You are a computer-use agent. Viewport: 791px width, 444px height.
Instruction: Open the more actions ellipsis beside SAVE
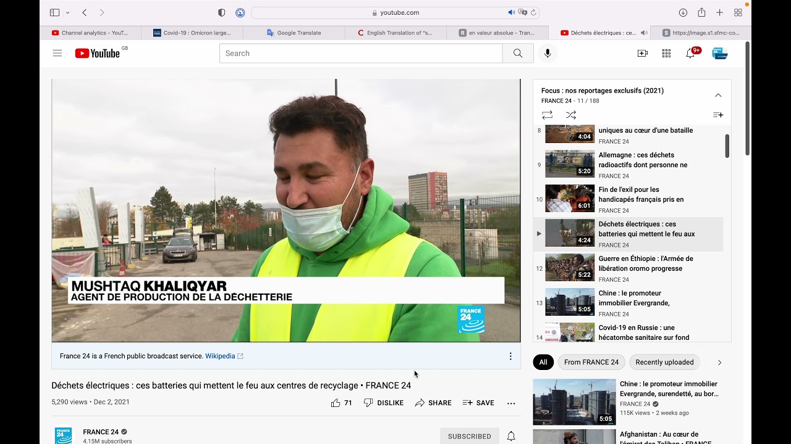(x=511, y=403)
